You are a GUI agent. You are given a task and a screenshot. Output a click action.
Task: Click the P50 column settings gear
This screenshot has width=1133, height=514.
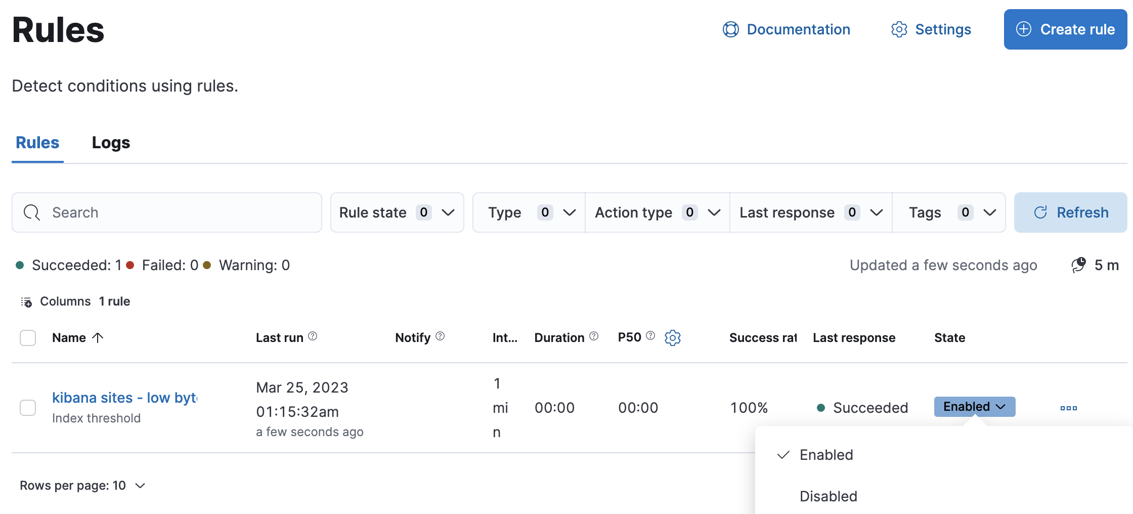pyautogui.click(x=673, y=337)
